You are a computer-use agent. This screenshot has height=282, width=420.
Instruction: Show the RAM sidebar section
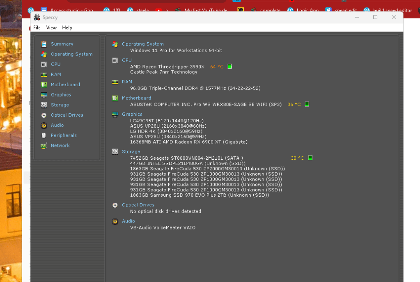[x=56, y=74]
